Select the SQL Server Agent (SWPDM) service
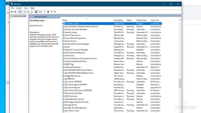The width and height of the screenshot is (201, 113). coord(76,84)
